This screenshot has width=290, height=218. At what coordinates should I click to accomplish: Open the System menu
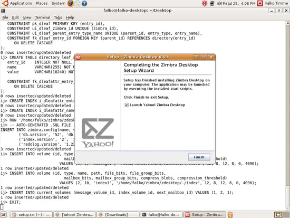[x=58, y=3]
